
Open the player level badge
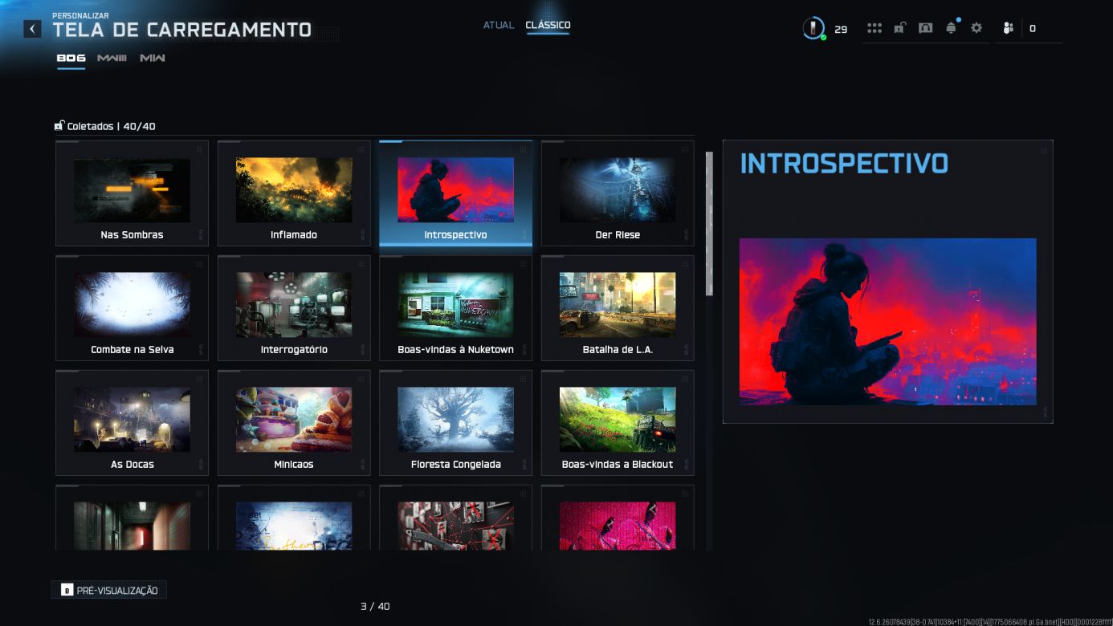(x=813, y=29)
